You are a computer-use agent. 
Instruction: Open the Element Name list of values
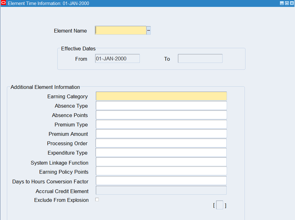tap(149, 30)
